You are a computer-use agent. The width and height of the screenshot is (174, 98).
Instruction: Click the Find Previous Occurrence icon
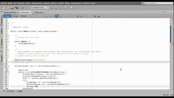[50, 16]
